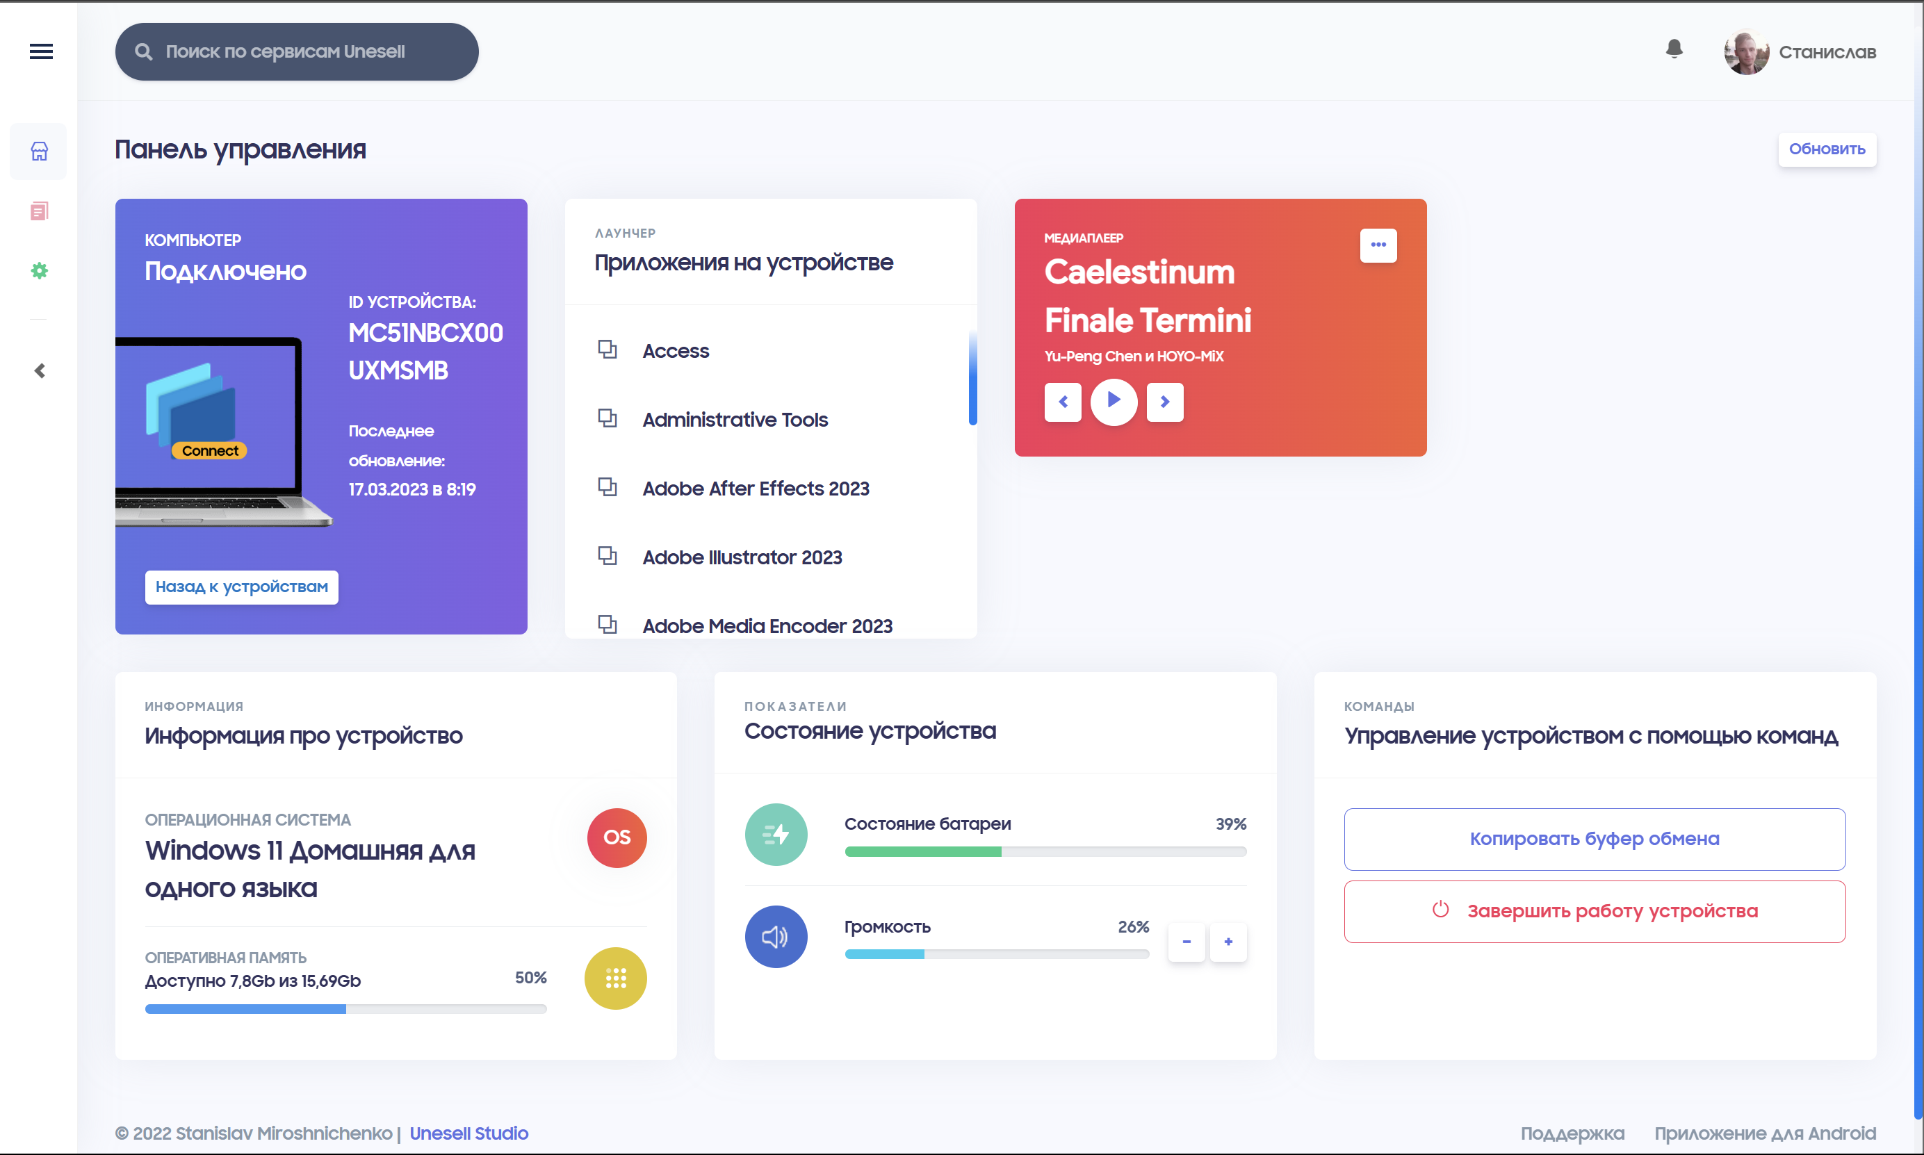Increase volume with plus button
Screen dimensions: 1924x1155
coord(1228,942)
